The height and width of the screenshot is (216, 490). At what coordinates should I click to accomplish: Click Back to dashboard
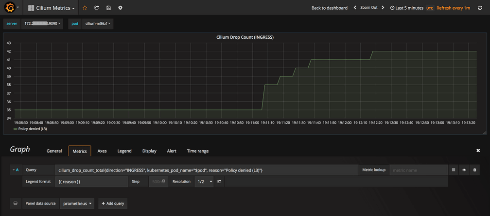point(330,8)
